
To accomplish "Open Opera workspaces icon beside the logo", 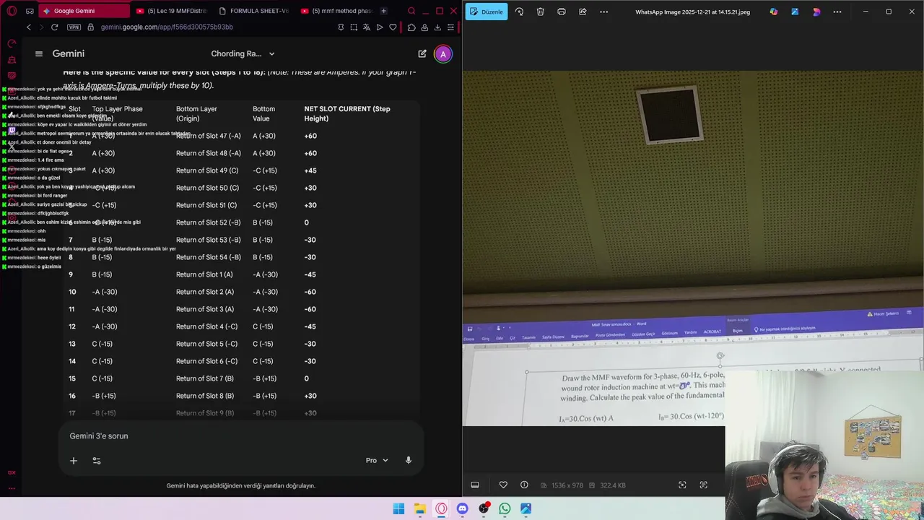I will coord(30,11).
